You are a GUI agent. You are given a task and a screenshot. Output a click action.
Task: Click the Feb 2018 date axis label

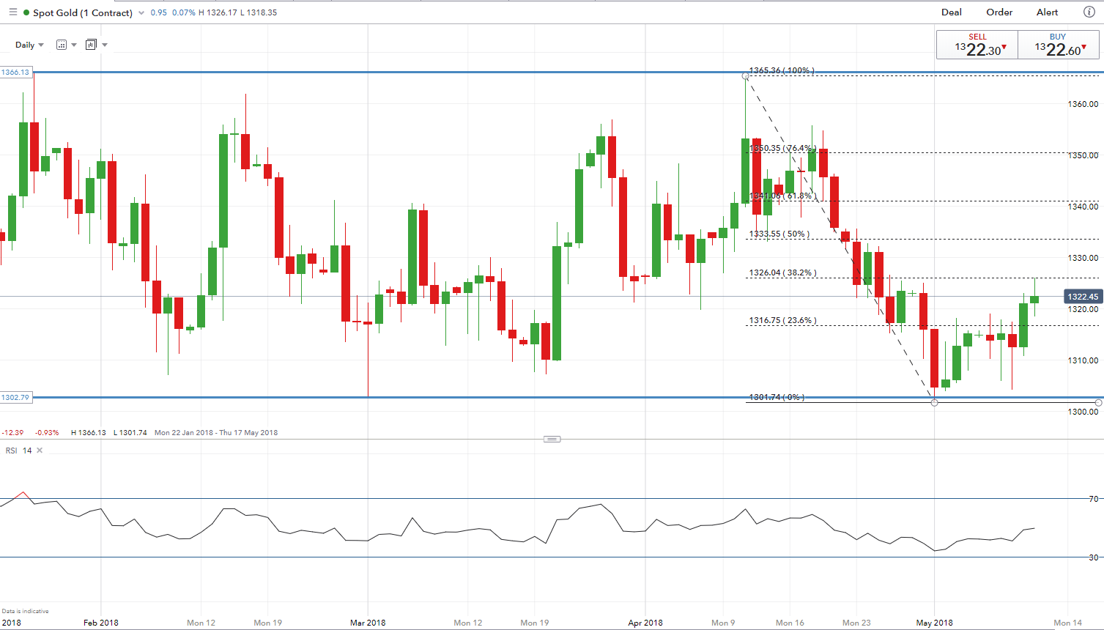tap(101, 623)
